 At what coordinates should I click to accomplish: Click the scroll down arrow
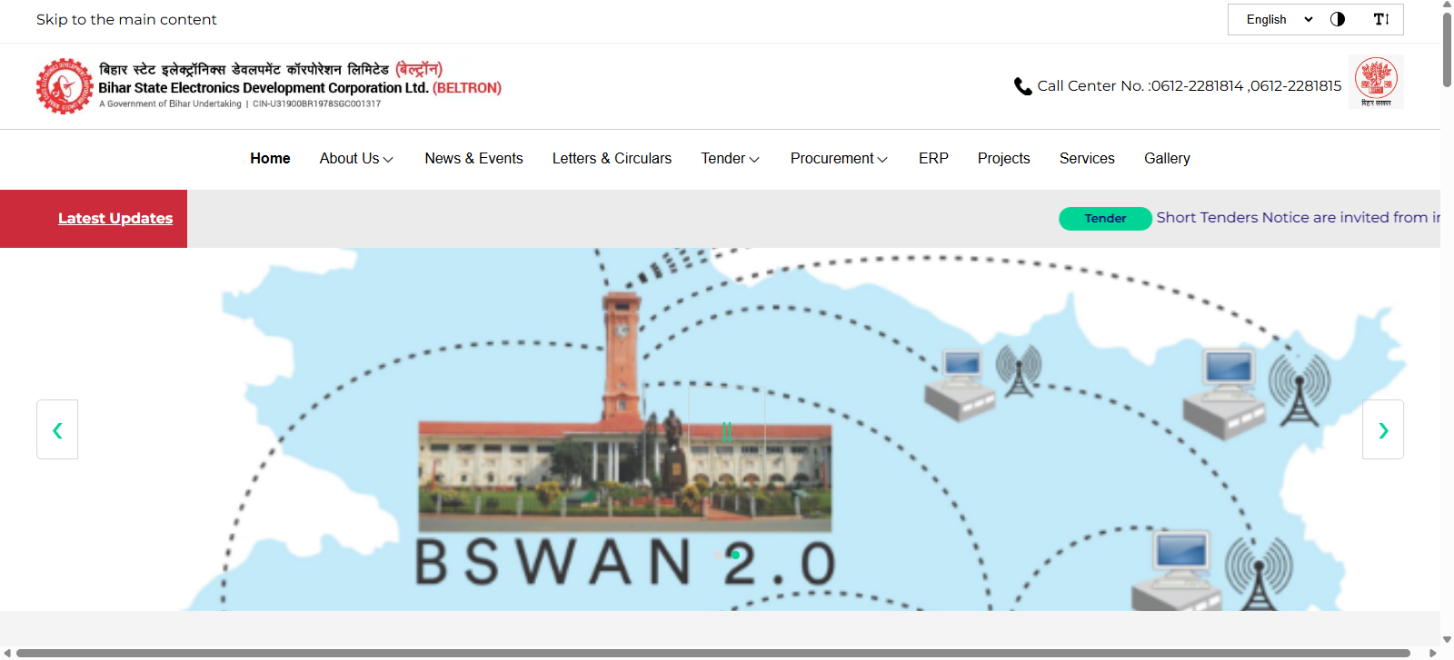[1447, 640]
